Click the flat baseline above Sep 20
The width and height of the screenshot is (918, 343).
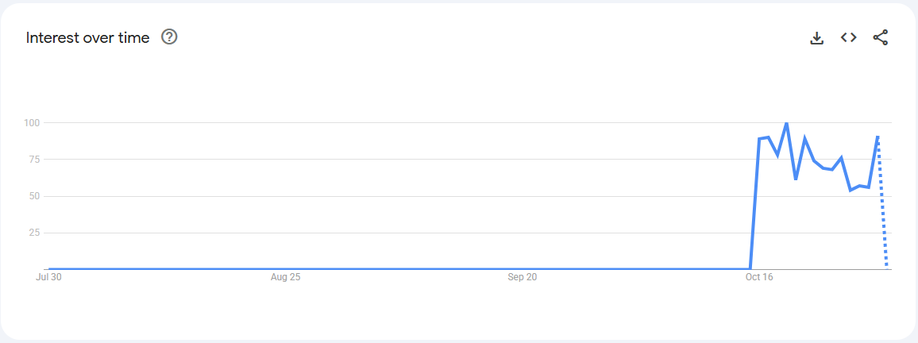(522, 269)
